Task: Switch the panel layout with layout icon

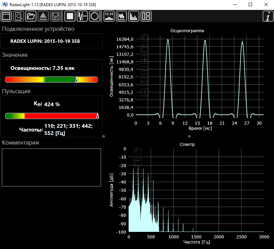Action: pyautogui.click(x=146, y=16)
